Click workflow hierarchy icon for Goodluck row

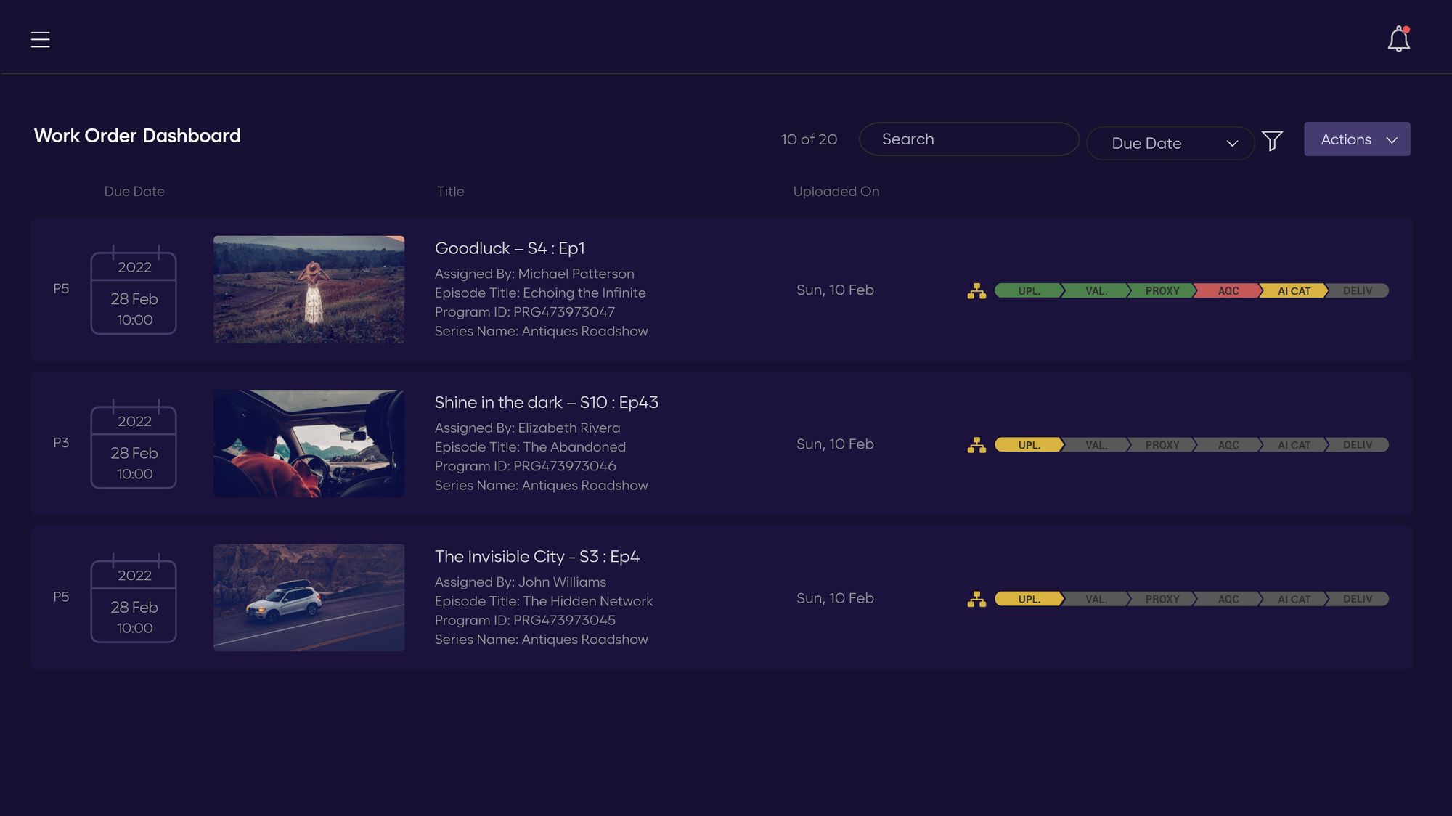(x=976, y=291)
